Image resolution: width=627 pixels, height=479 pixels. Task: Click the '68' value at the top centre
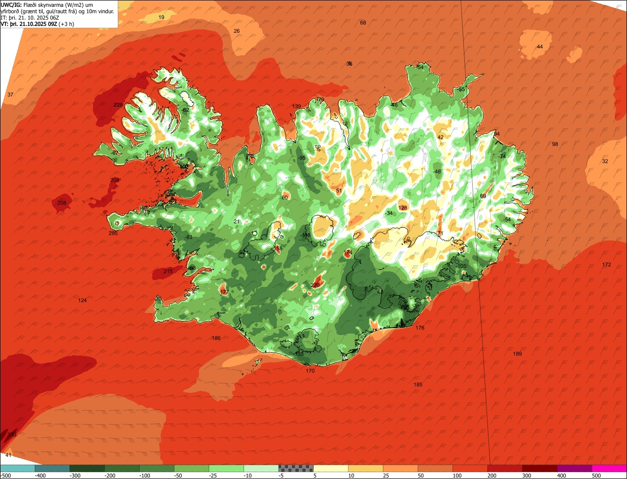coord(363,23)
